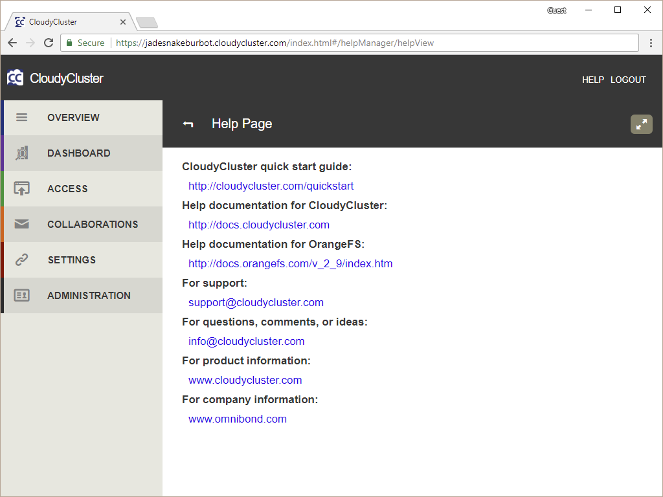Click LOGOUT in the top header
Screen dimensions: 663x497
pyautogui.click(x=628, y=80)
